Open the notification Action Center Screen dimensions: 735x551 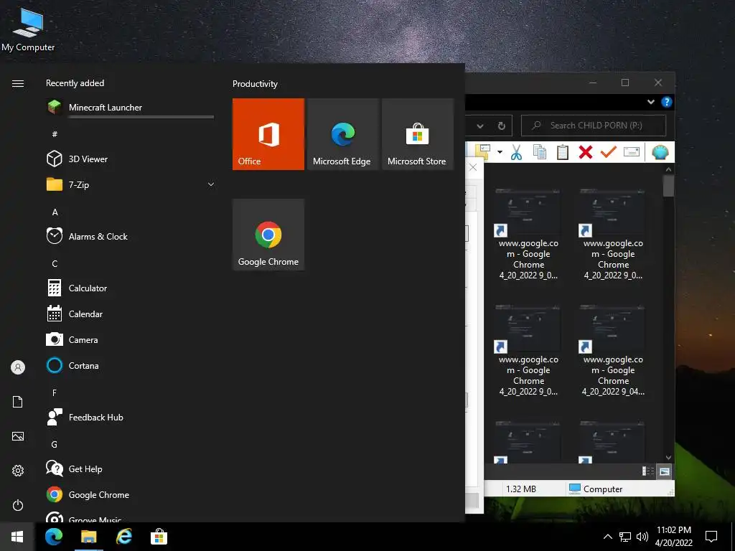tap(711, 537)
